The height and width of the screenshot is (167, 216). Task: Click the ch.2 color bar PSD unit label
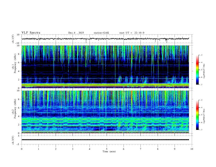pos(204,116)
